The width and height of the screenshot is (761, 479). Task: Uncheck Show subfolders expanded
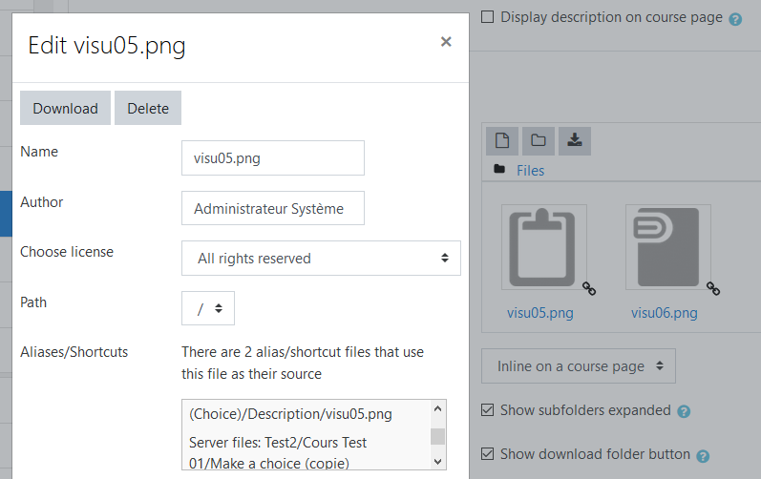[487, 410]
